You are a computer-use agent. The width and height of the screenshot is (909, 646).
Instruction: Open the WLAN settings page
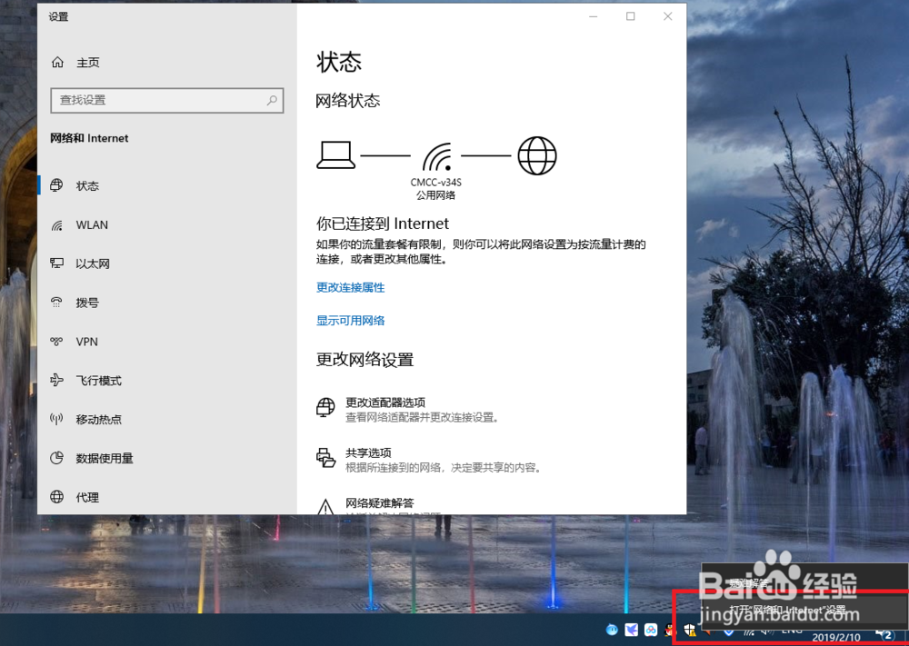tap(167, 224)
